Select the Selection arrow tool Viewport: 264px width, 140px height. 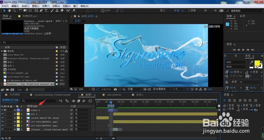coord(4,11)
